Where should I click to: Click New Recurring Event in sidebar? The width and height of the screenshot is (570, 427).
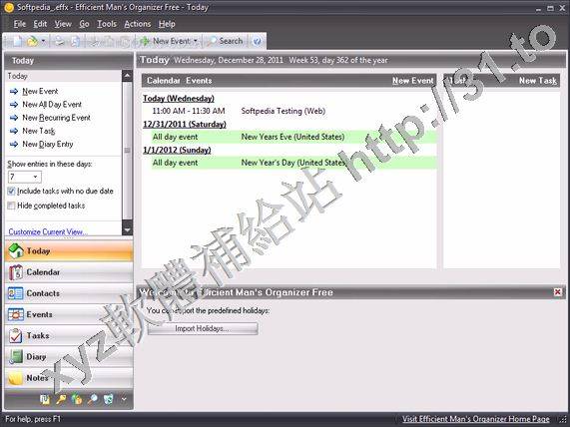click(56, 118)
